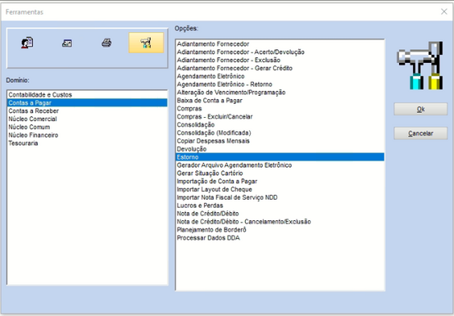Select Compras - Excluir/Cancelar option
454x316 pixels.
click(x=280, y=117)
